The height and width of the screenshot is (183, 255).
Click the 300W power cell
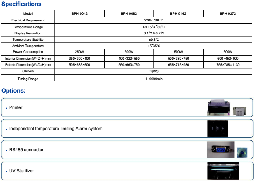[x=129, y=52]
